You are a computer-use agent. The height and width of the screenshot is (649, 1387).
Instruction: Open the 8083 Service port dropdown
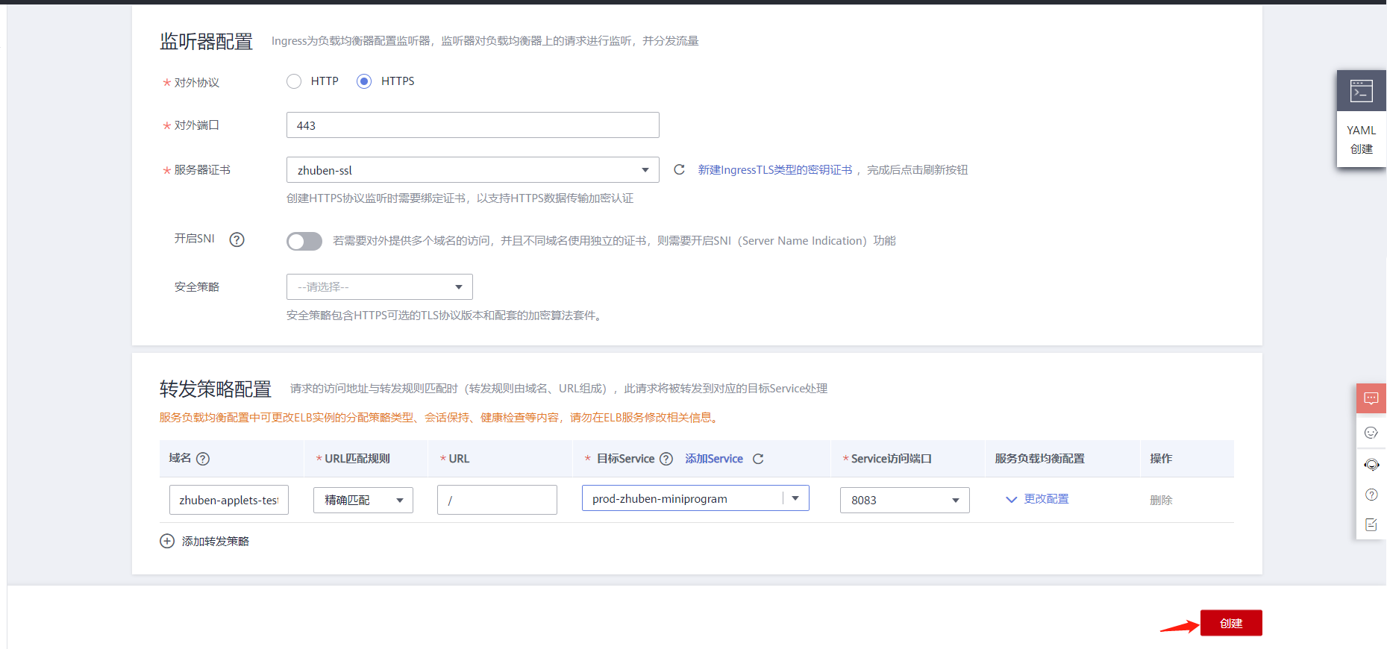coord(905,500)
